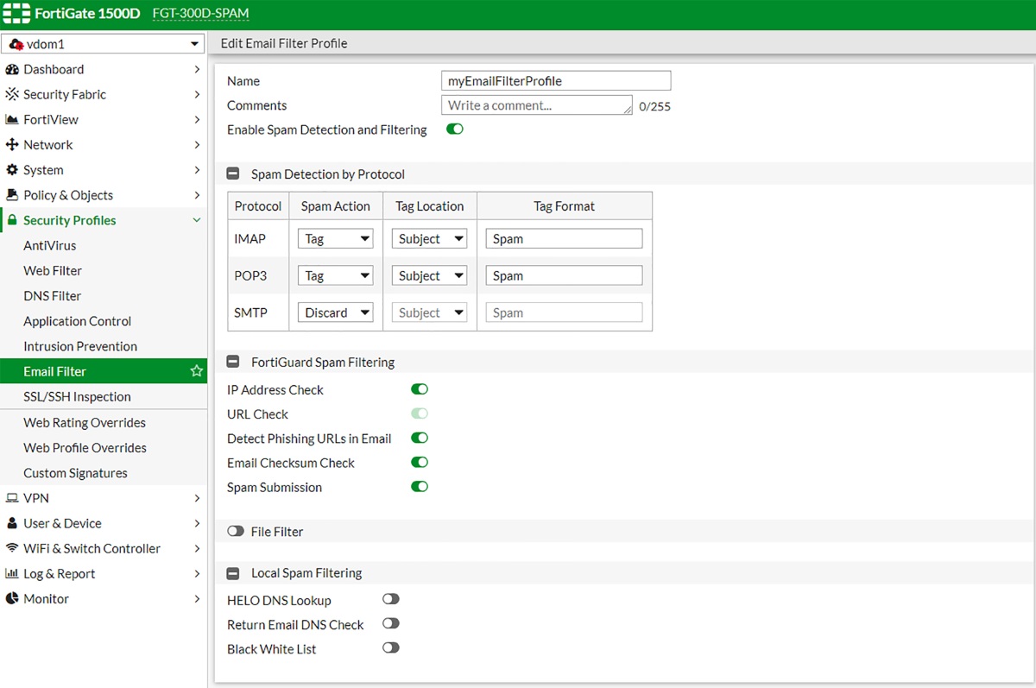Collapse Local Spam Filtering section

click(x=233, y=572)
